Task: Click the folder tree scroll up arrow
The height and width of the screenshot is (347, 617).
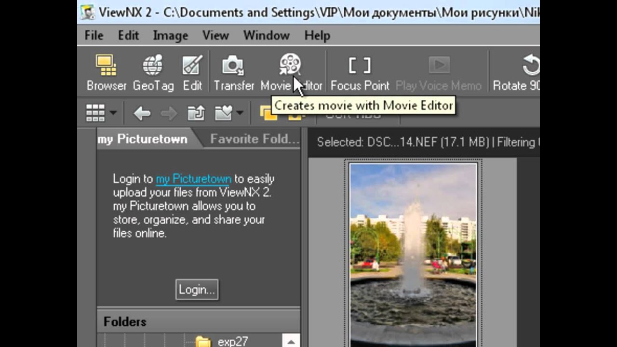Action: tap(291, 341)
